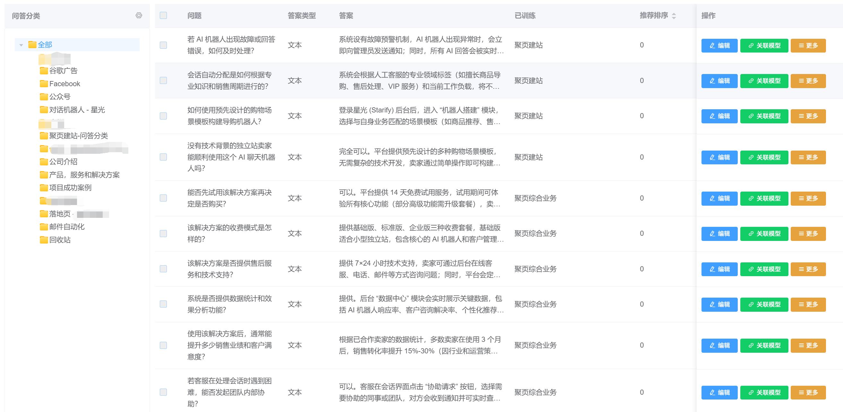Sort by 推荐排序 column arrows

coord(674,16)
